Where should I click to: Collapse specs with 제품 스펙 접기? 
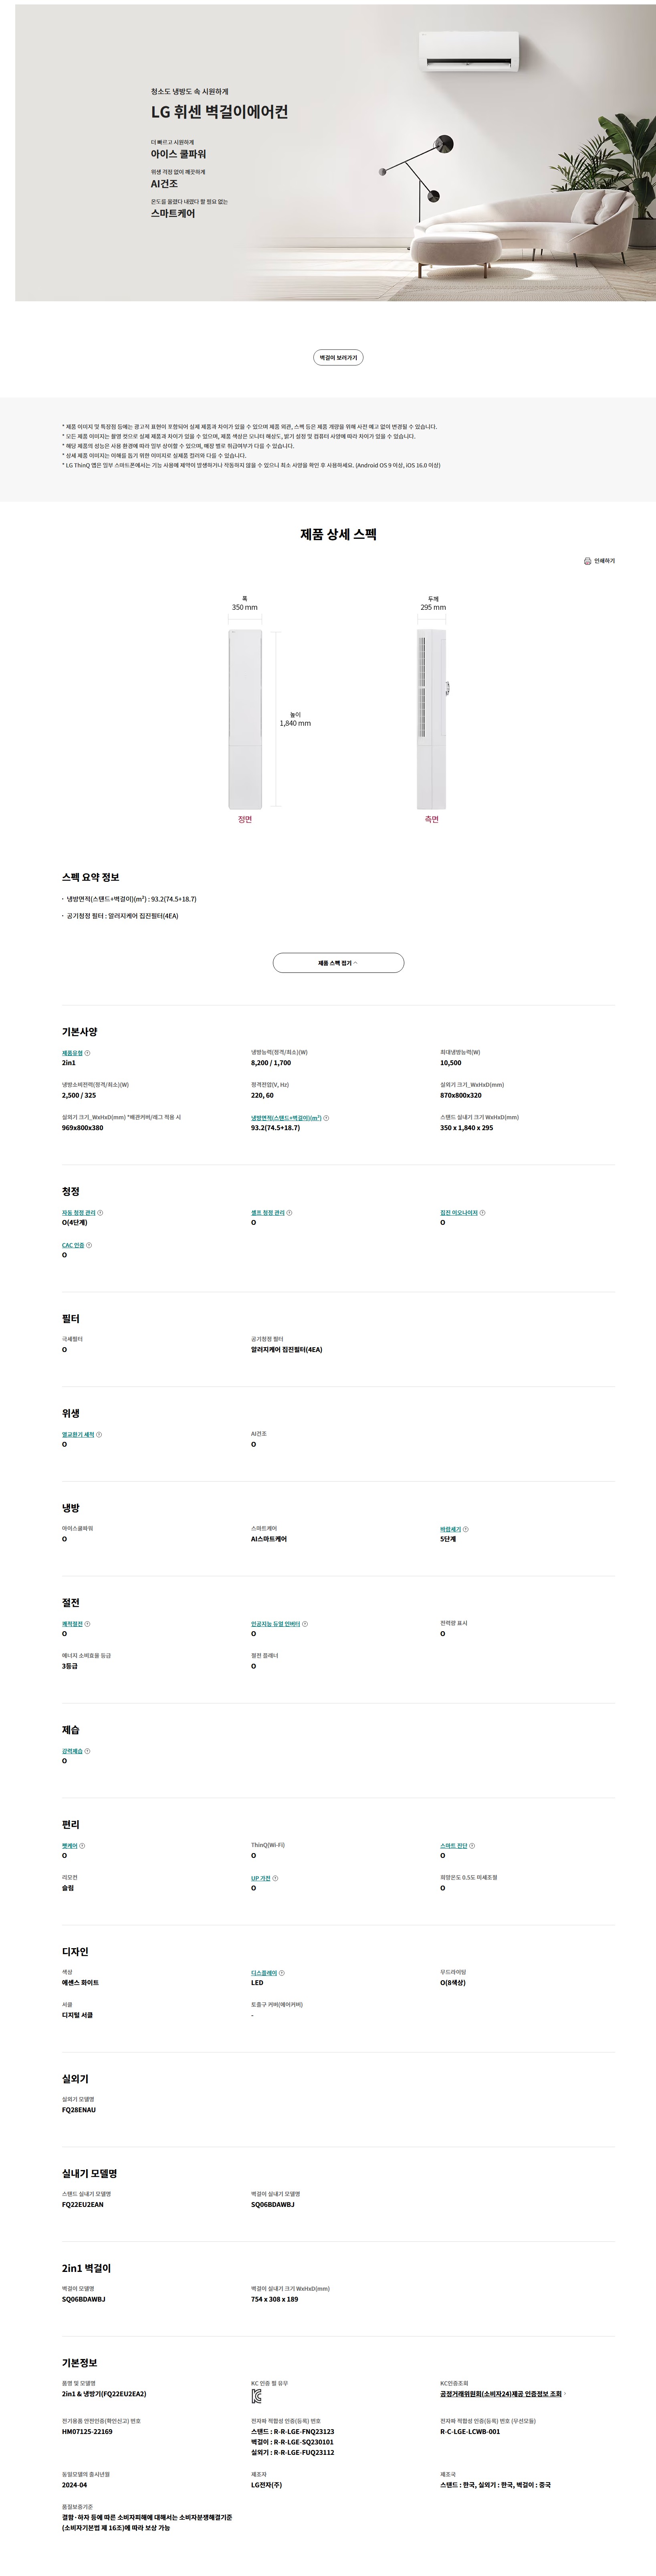tap(337, 963)
